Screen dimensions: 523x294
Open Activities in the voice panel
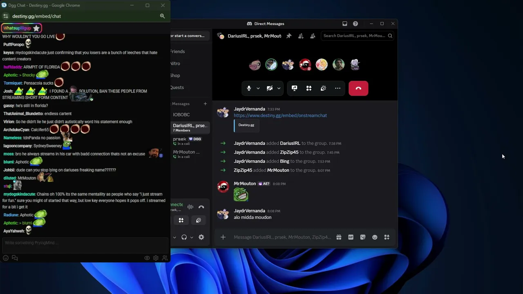point(181,220)
